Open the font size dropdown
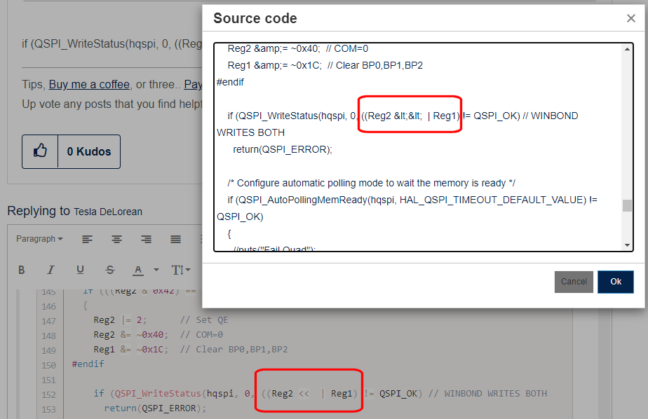The height and width of the screenshot is (419, 648). [x=181, y=270]
